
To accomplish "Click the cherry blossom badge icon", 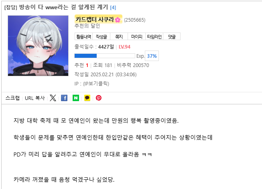I will [x=118, y=20].
